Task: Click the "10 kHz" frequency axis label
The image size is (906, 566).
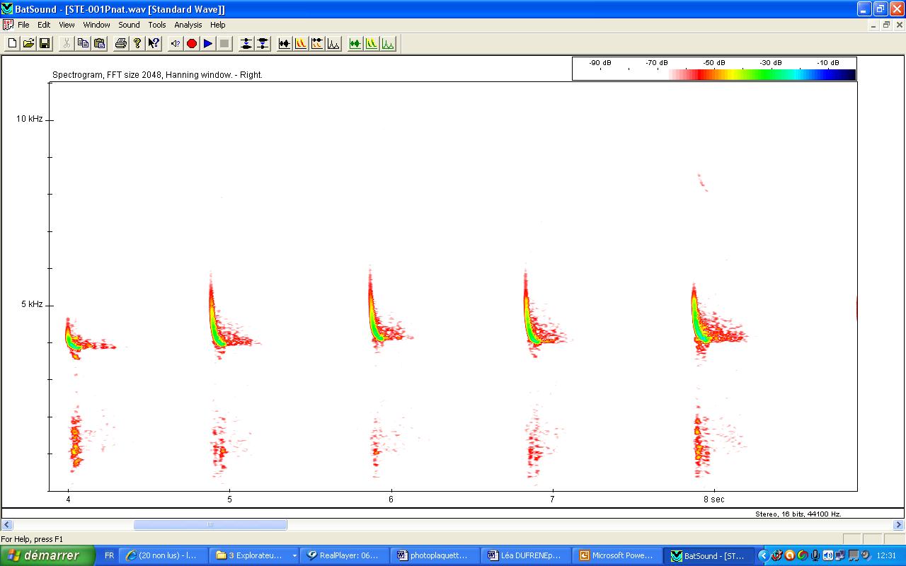Action: tap(30, 119)
